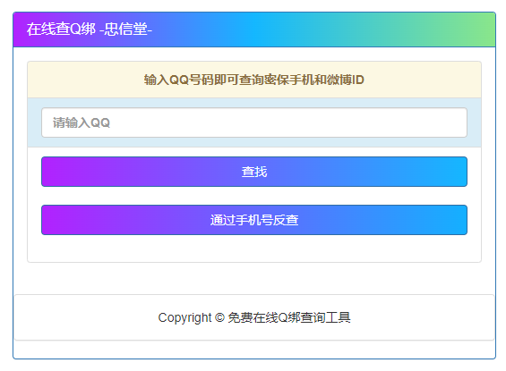
Task: Click the light blue area around QQ field
Action: pos(34,122)
